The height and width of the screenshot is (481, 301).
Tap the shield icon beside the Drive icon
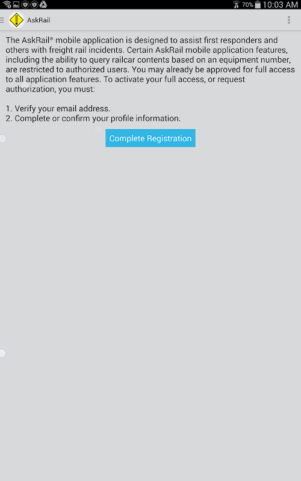click(x=34, y=5)
